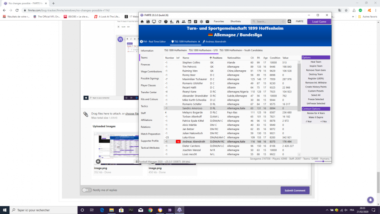Select the Youth Candidates subtab
The image size is (380, 214).
tap(241, 51)
